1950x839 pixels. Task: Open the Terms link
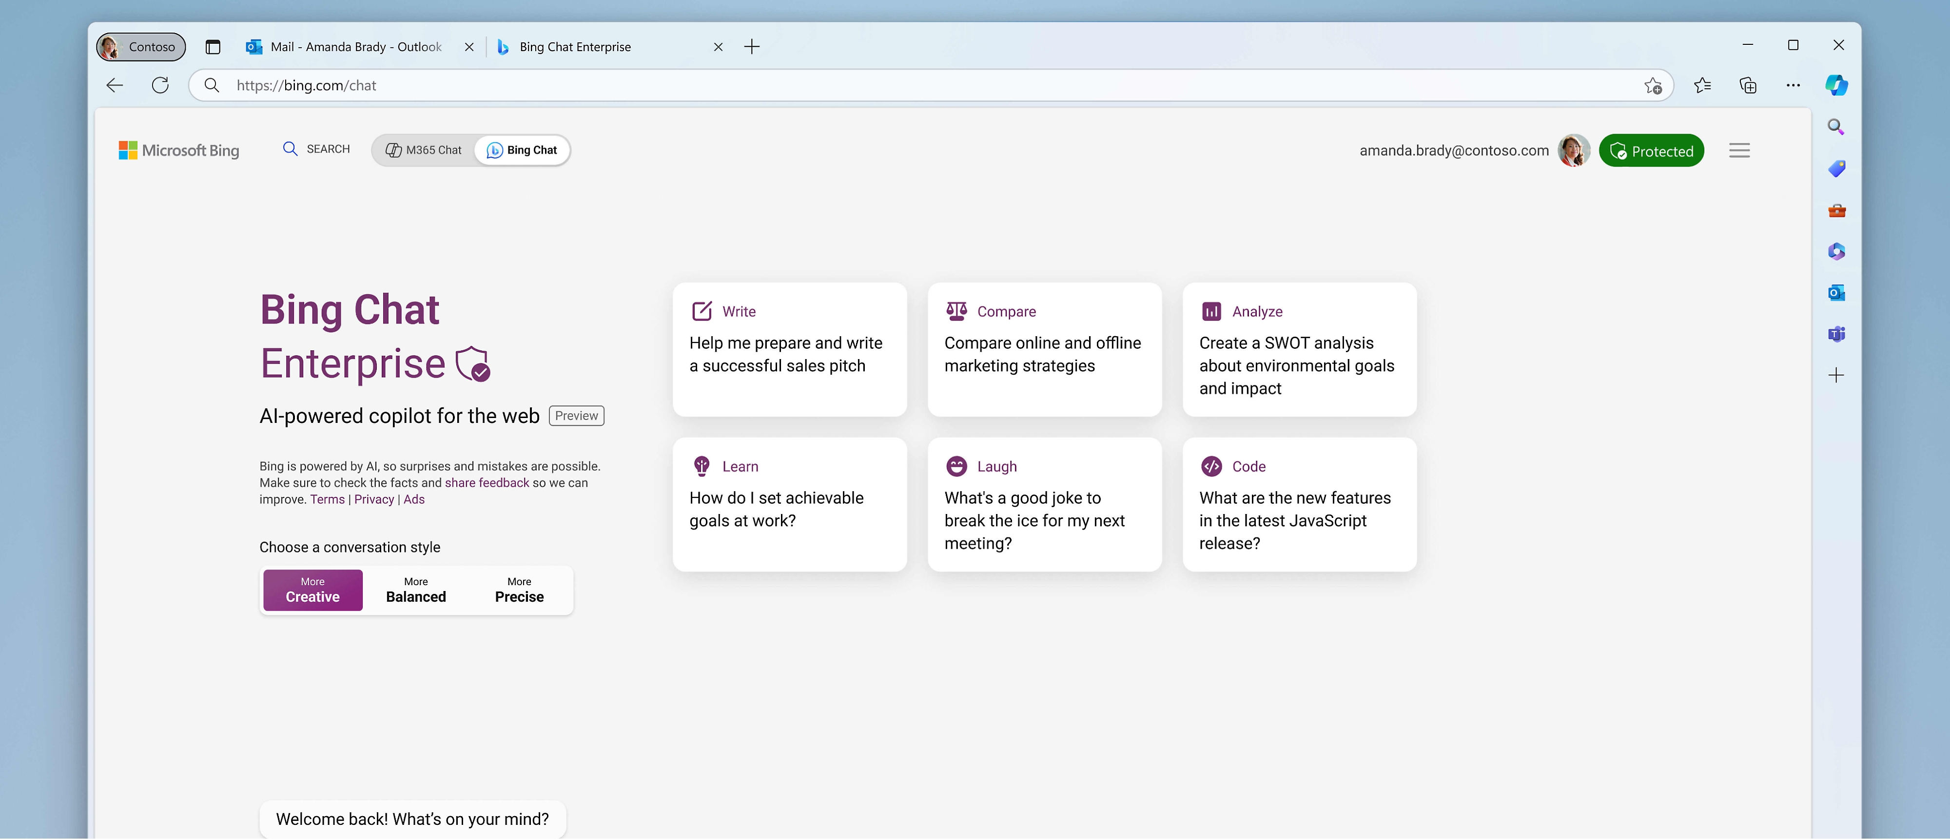[x=327, y=499]
